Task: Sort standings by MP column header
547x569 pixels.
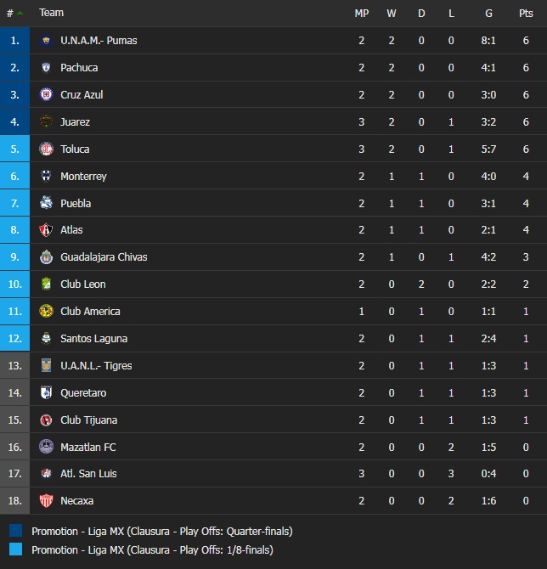Action: click(x=361, y=13)
